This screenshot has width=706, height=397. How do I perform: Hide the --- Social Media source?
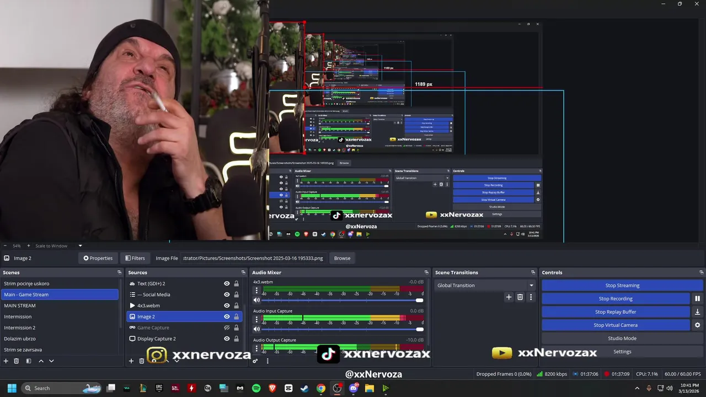point(227,294)
